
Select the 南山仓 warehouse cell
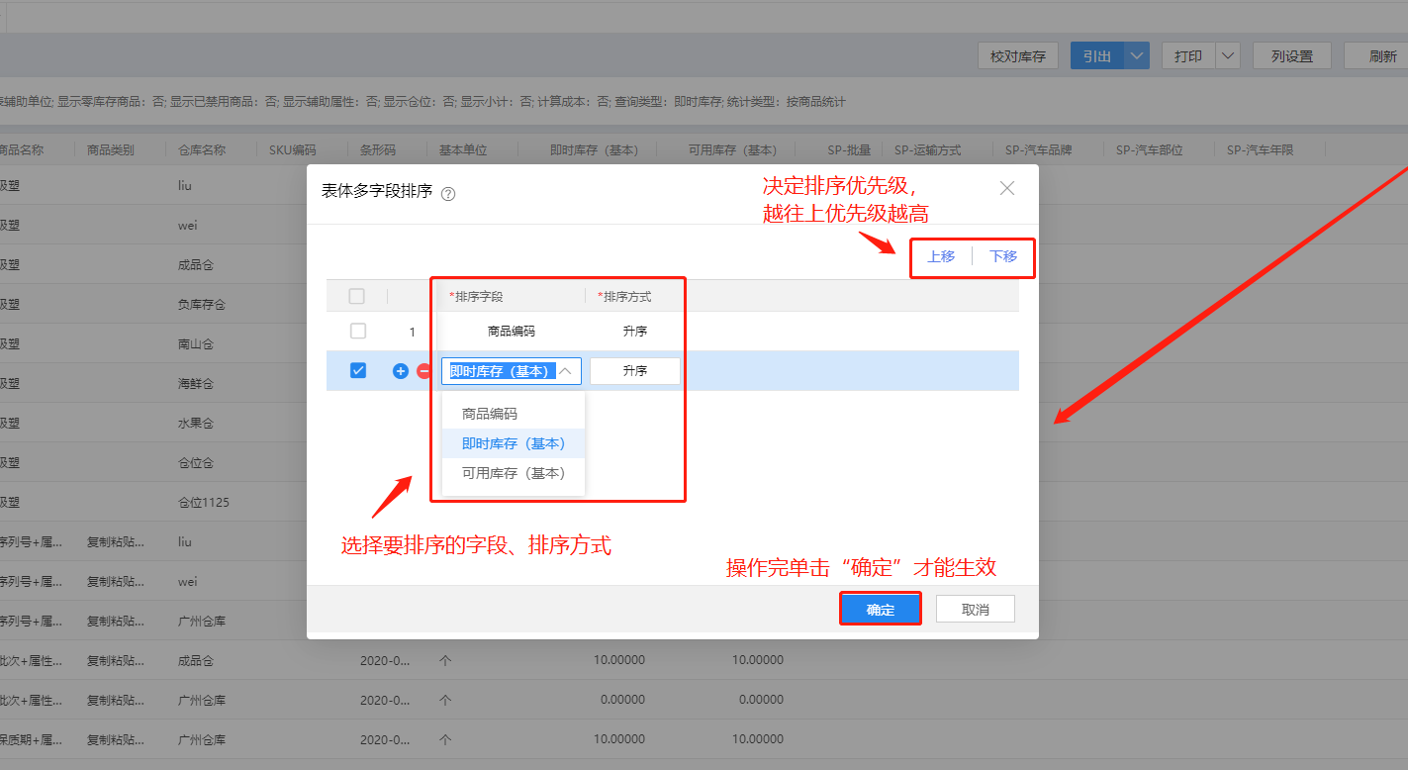pos(196,343)
